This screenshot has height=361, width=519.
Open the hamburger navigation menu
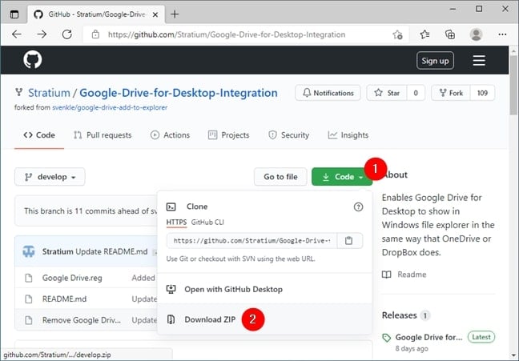pyautogui.click(x=479, y=61)
